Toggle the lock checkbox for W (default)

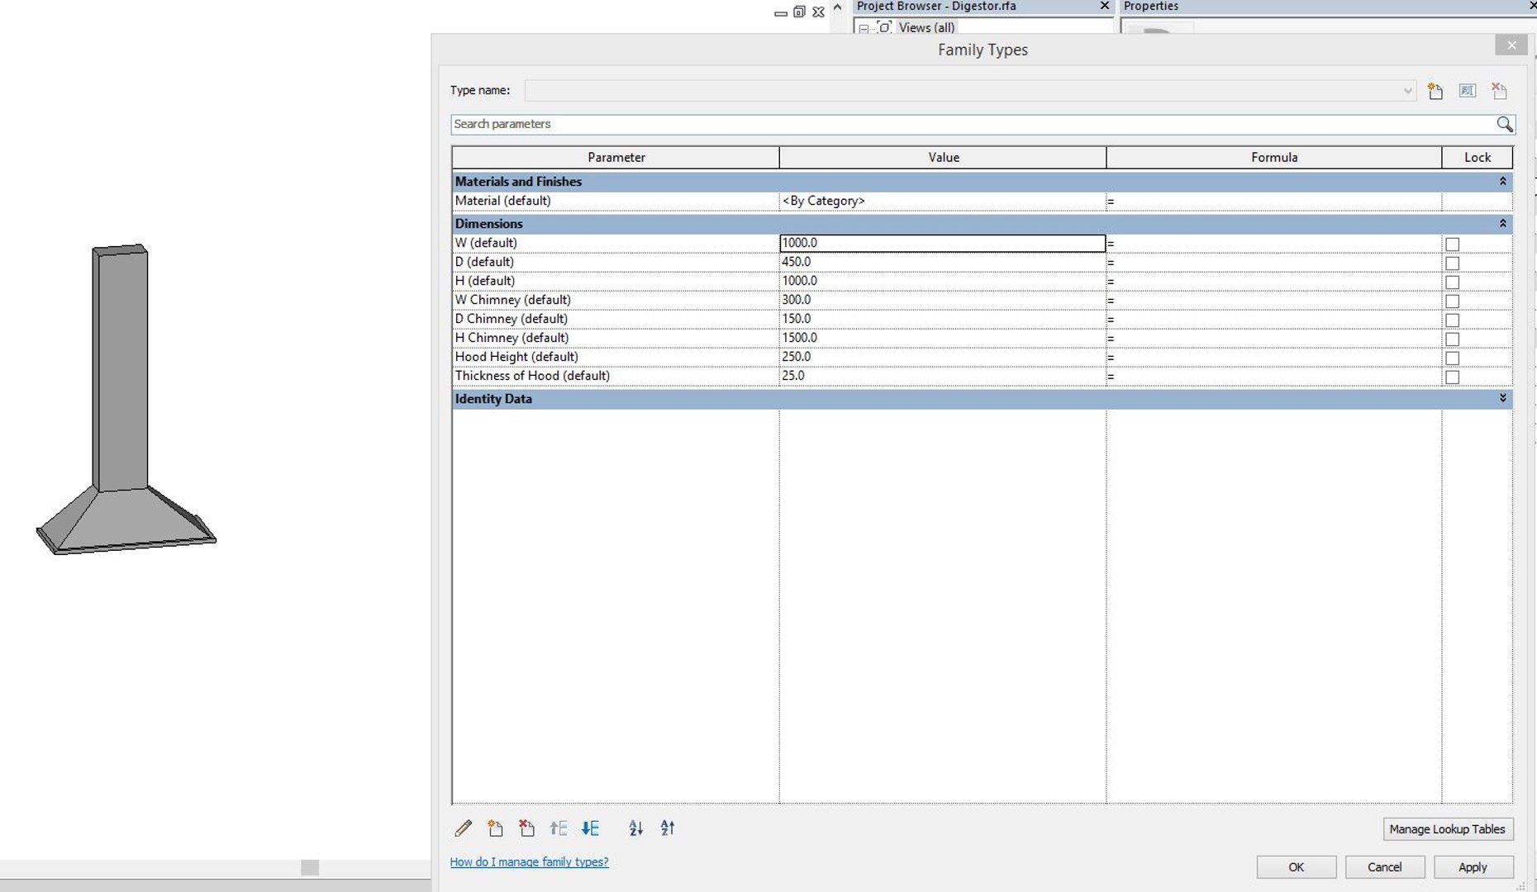(x=1452, y=244)
